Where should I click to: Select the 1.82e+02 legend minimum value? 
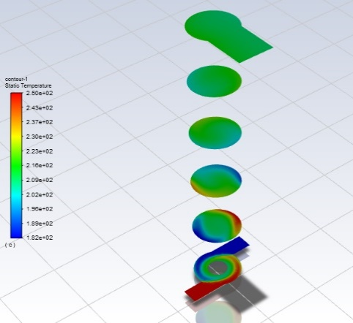40,237
